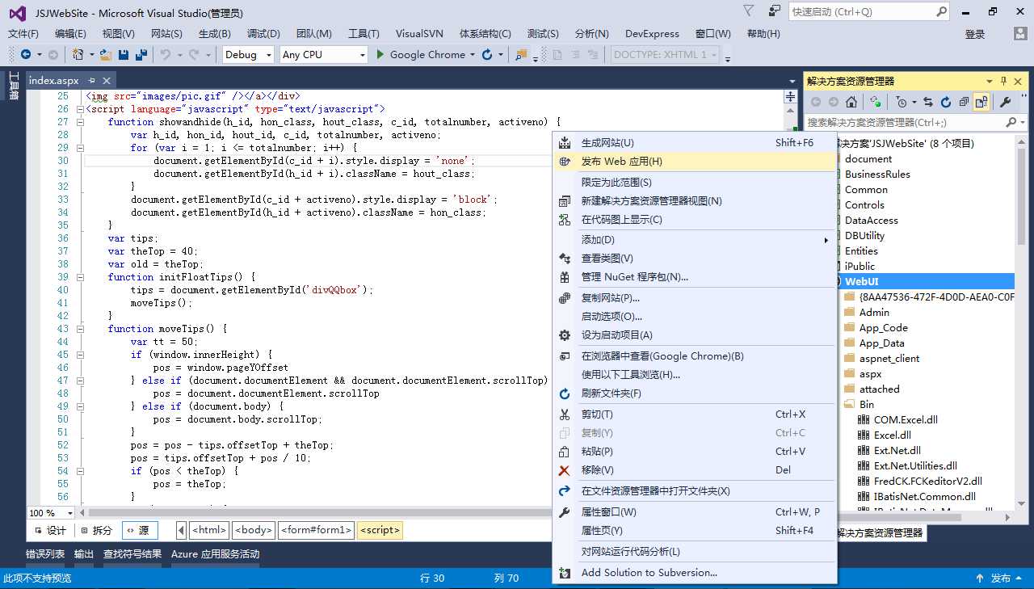1034x589 pixels.
Task: Click the <script> tag breadcrumb button
Action: [x=380, y=530]
